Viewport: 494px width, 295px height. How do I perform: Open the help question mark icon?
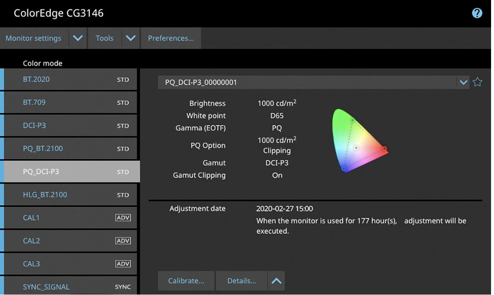coord(477,13)
